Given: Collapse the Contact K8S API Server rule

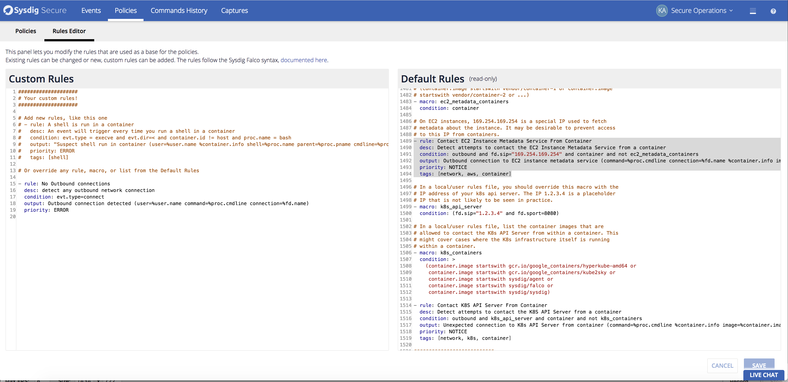Looking at the screenshot, I should (415, 305).
